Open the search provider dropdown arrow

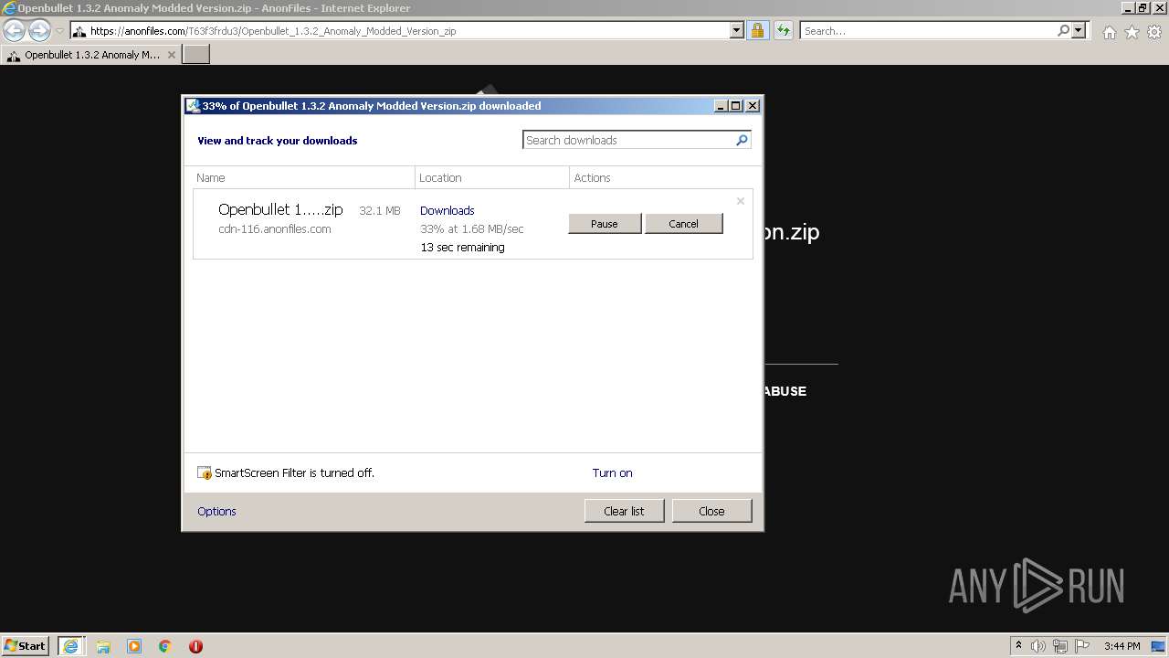pos(1079,30)
